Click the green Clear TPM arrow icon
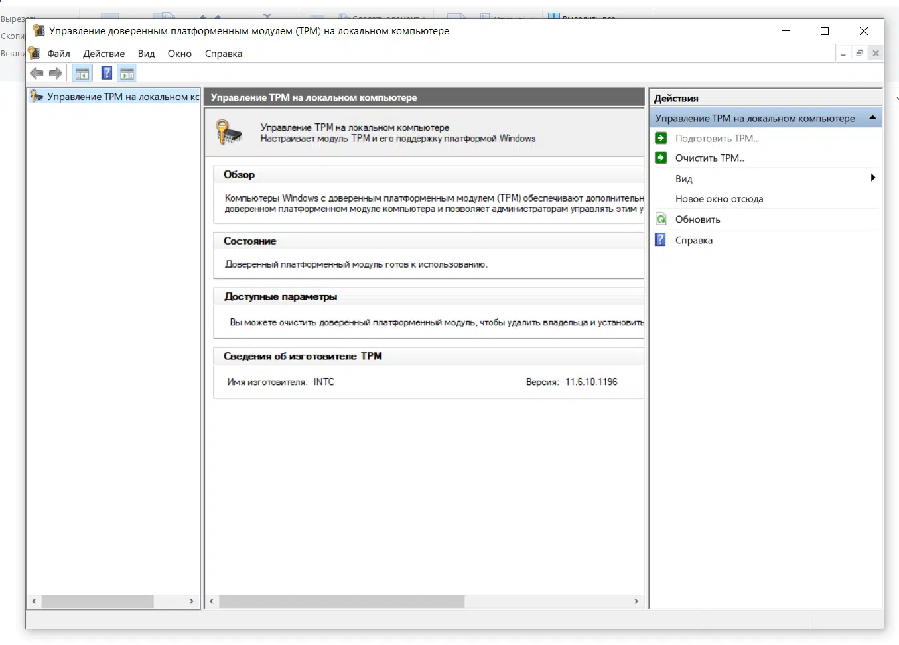Image resolution: width=899 pixels, height=645 pixels. click(661, 158)
